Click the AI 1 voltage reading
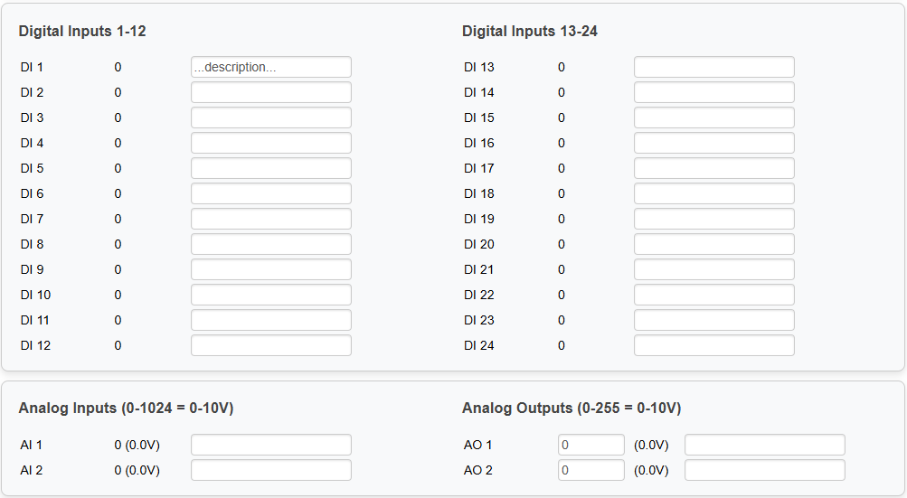Viewport: 907px width, 498px height. coord(137,445)
